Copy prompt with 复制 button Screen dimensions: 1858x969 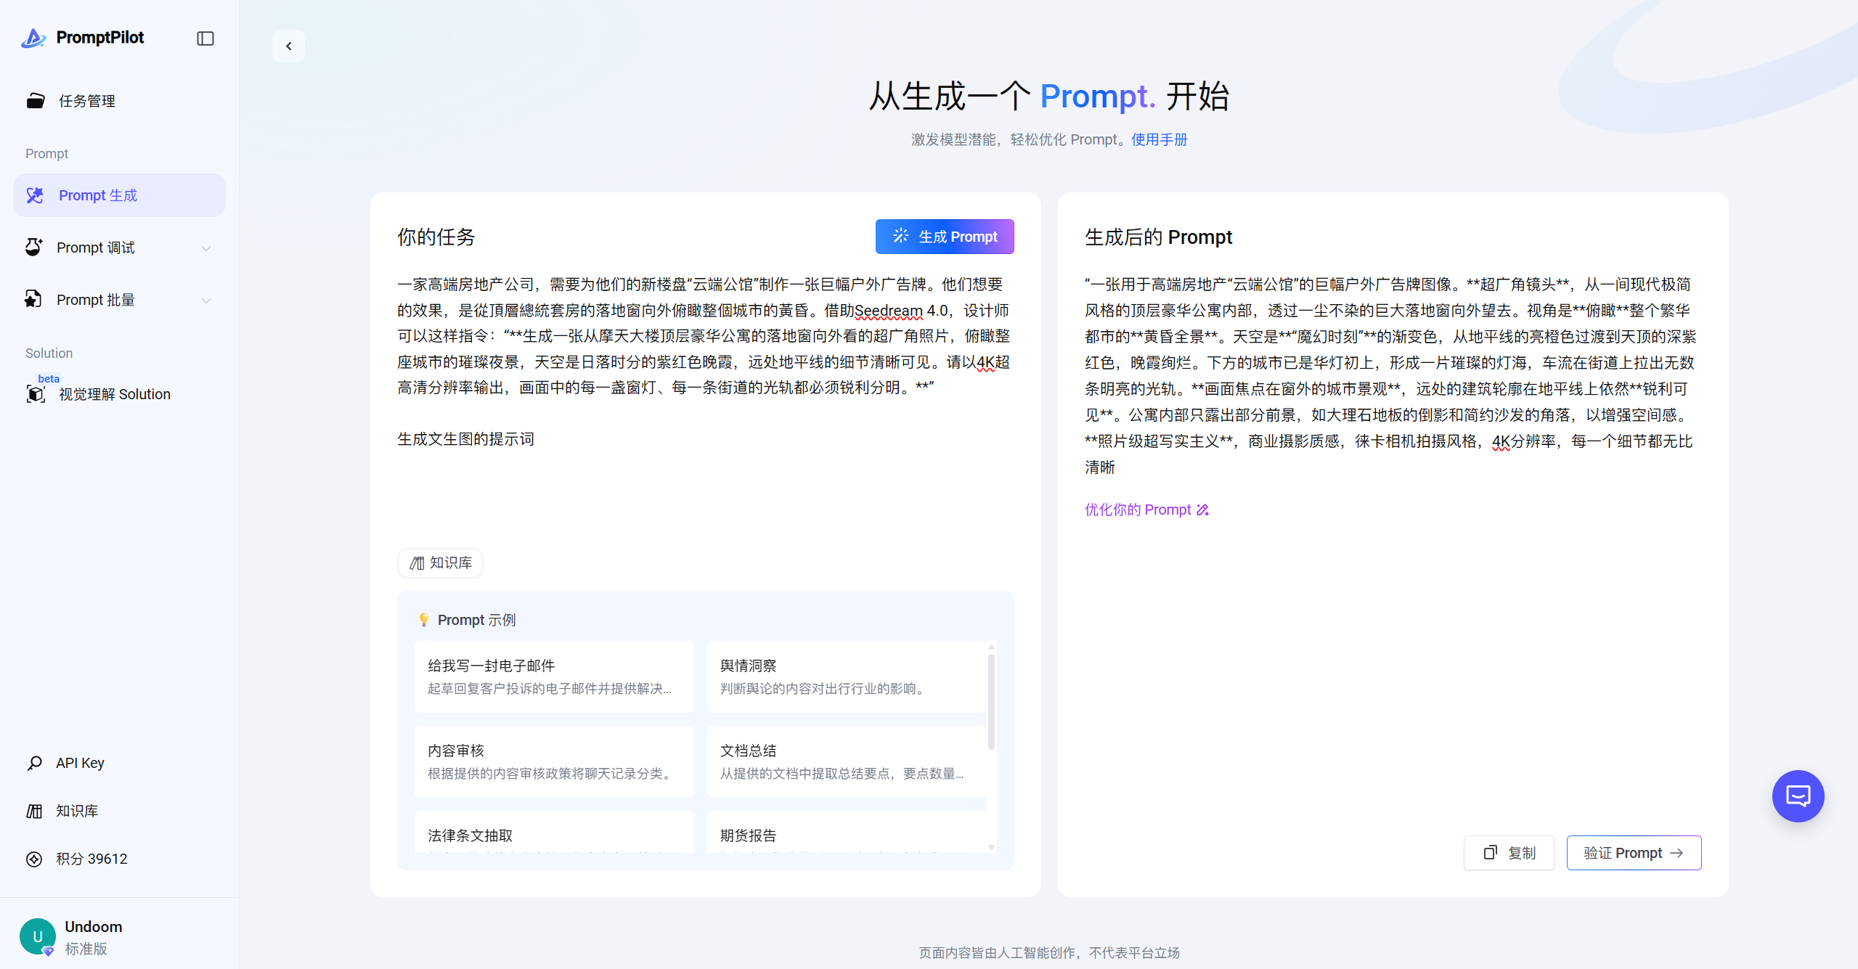tap(1509, 853)
